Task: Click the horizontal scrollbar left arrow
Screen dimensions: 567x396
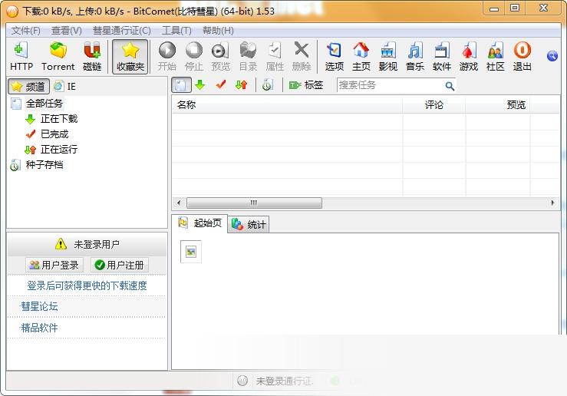Action: coord(179,203)
